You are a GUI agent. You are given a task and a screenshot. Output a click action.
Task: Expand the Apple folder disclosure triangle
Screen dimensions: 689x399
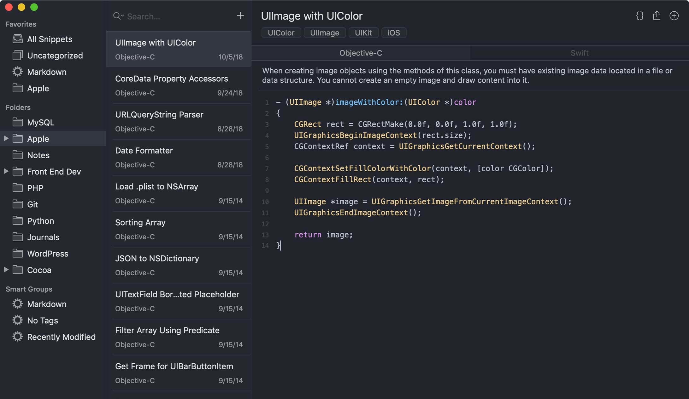click(x=6, y=138)
